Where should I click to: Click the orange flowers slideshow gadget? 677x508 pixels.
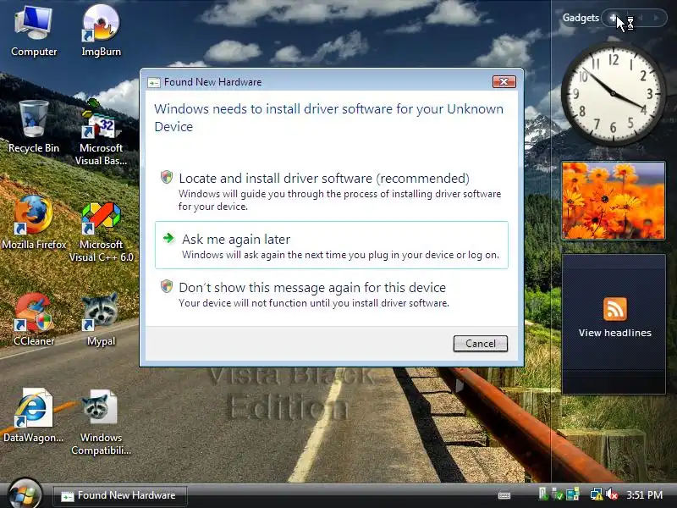tap(613, 201)
